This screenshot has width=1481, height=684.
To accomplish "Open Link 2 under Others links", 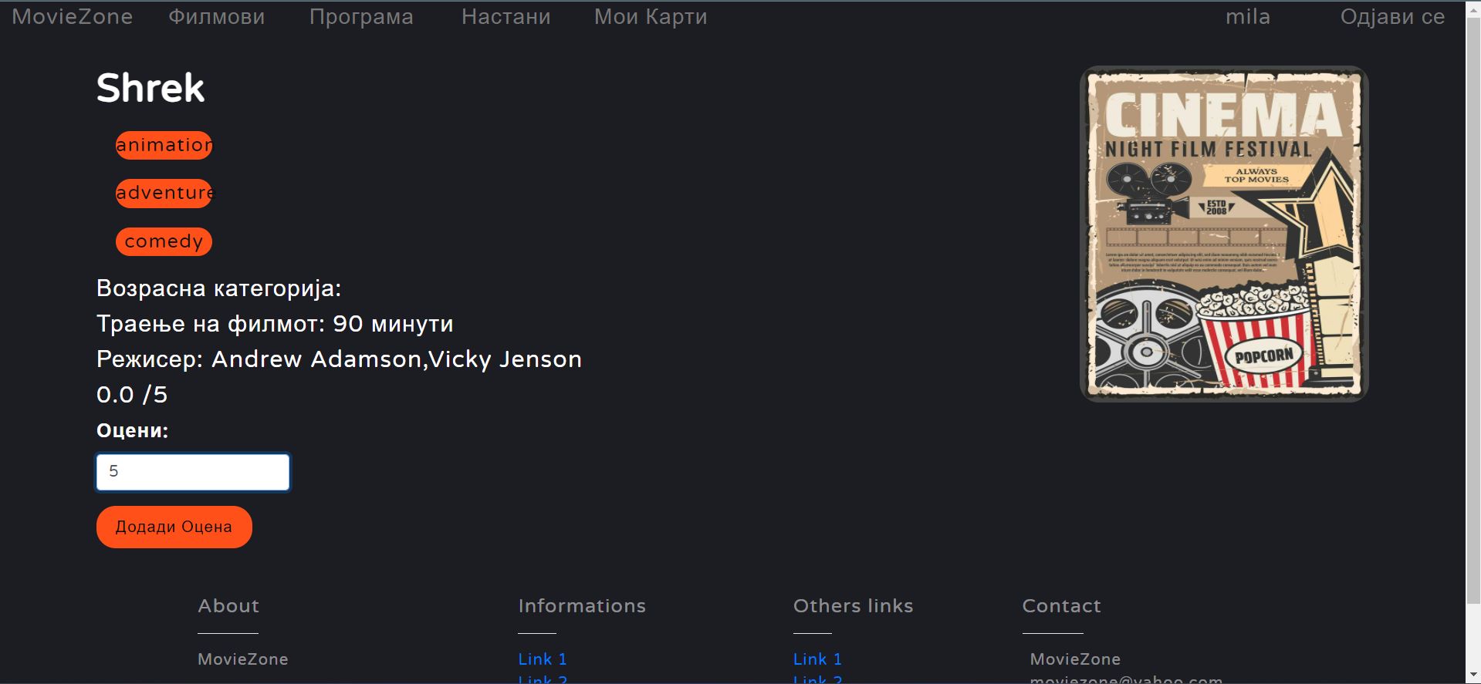I will (817, 679).
